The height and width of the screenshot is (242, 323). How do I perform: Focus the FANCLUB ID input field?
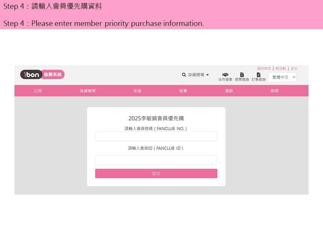point(156,160)
